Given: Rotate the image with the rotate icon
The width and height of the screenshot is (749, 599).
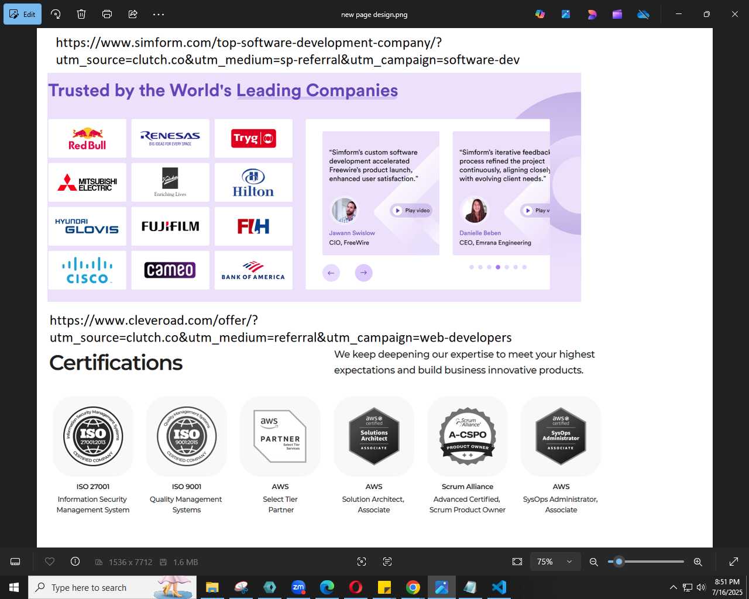Looking at the screenshot, I should [56, 14].
